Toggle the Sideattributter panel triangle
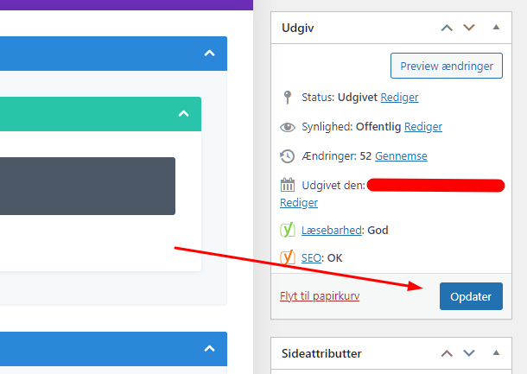Screen dimensions: 527x374 496,352
